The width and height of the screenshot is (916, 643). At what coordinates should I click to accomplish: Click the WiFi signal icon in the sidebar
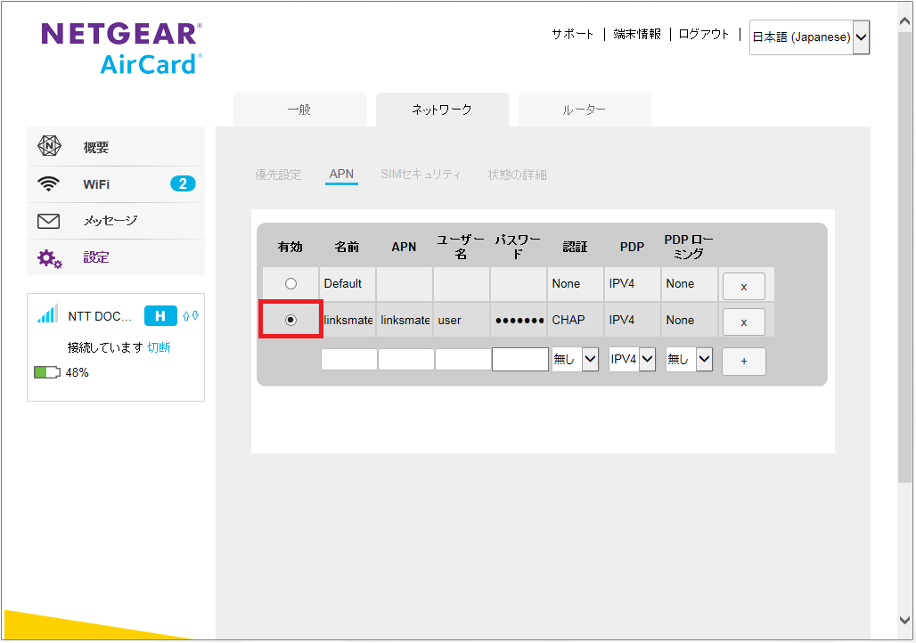[48, 184]
